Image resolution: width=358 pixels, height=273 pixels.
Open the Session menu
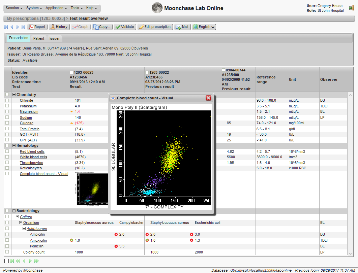pos(14,8)
